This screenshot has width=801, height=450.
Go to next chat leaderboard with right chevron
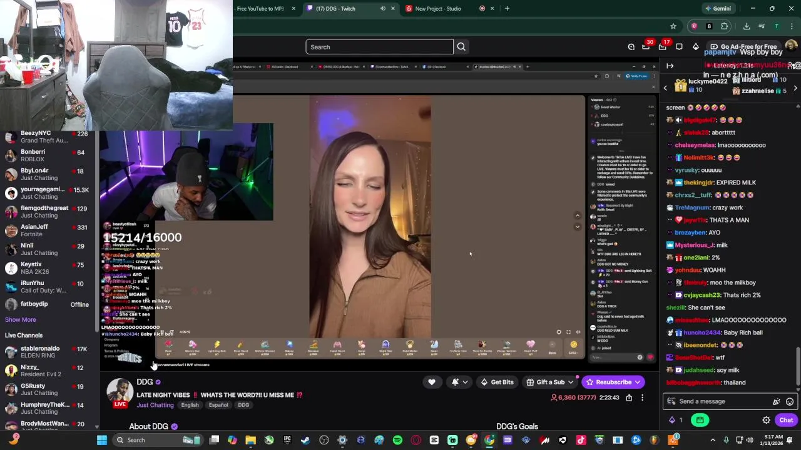click(795, 88)
